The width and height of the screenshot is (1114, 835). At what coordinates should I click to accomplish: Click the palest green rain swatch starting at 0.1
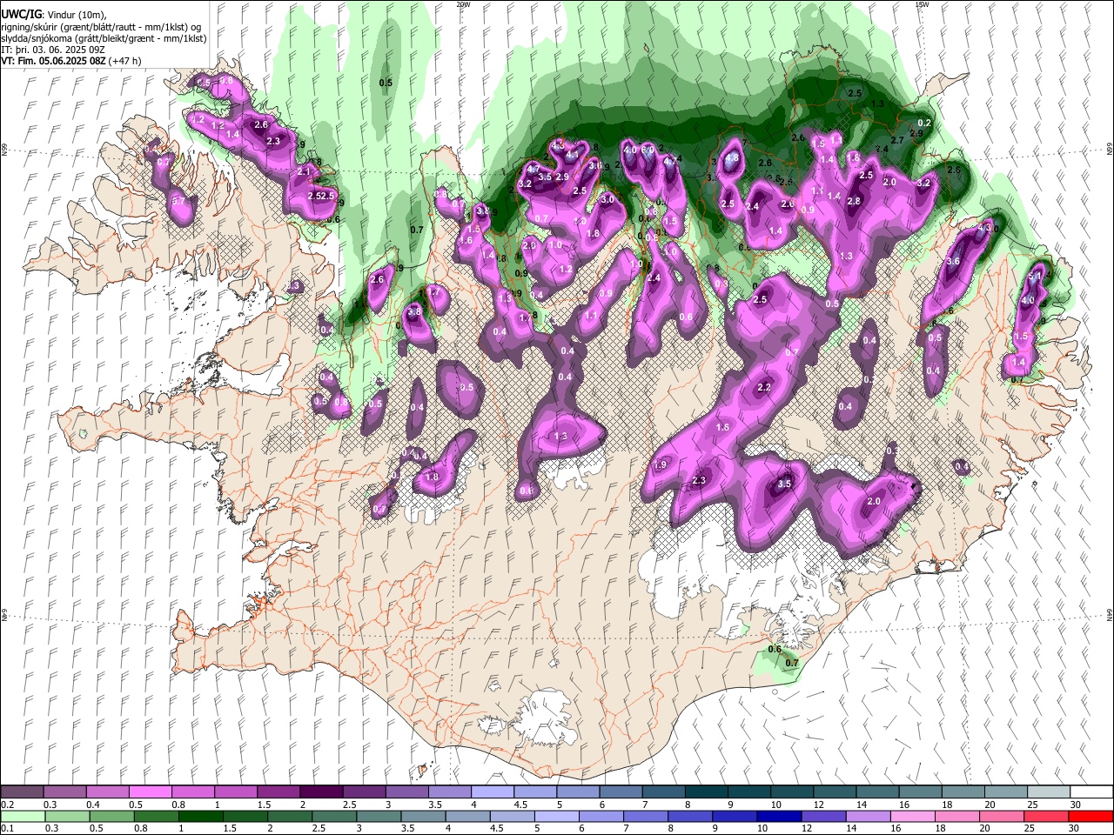pos(22,816)
